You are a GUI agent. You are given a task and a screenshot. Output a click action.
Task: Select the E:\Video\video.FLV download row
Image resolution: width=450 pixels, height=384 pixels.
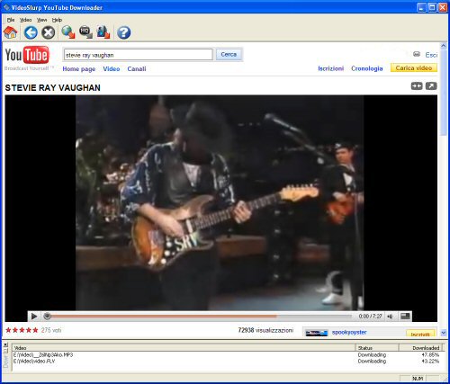click(x=227, y=362)
